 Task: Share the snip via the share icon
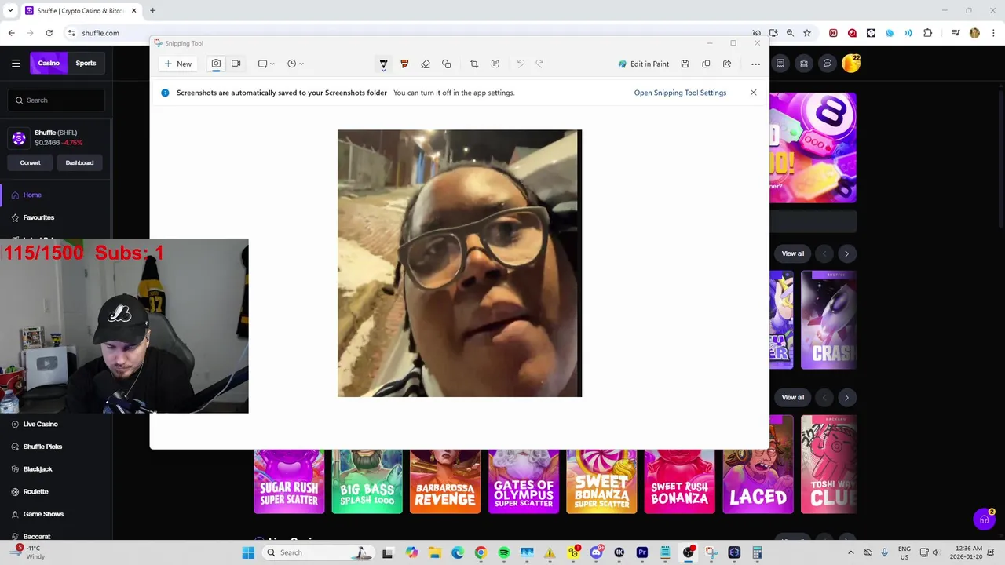coord(727,64)
